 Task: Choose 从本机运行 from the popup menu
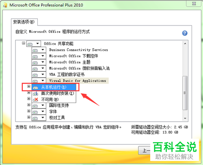click(x=54, y=87)
